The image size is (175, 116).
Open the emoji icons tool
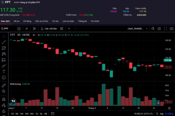[4, 77]
